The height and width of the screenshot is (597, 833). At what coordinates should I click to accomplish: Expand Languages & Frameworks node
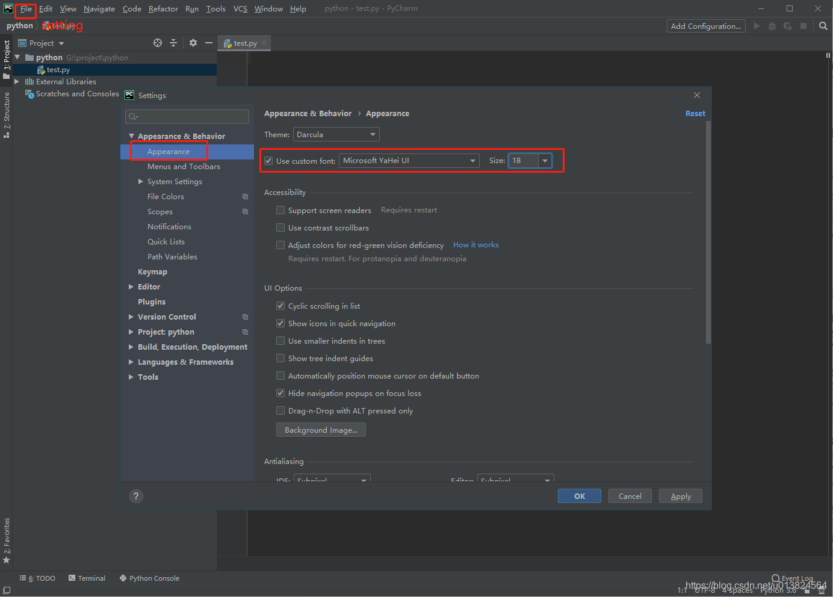point(131,362)
